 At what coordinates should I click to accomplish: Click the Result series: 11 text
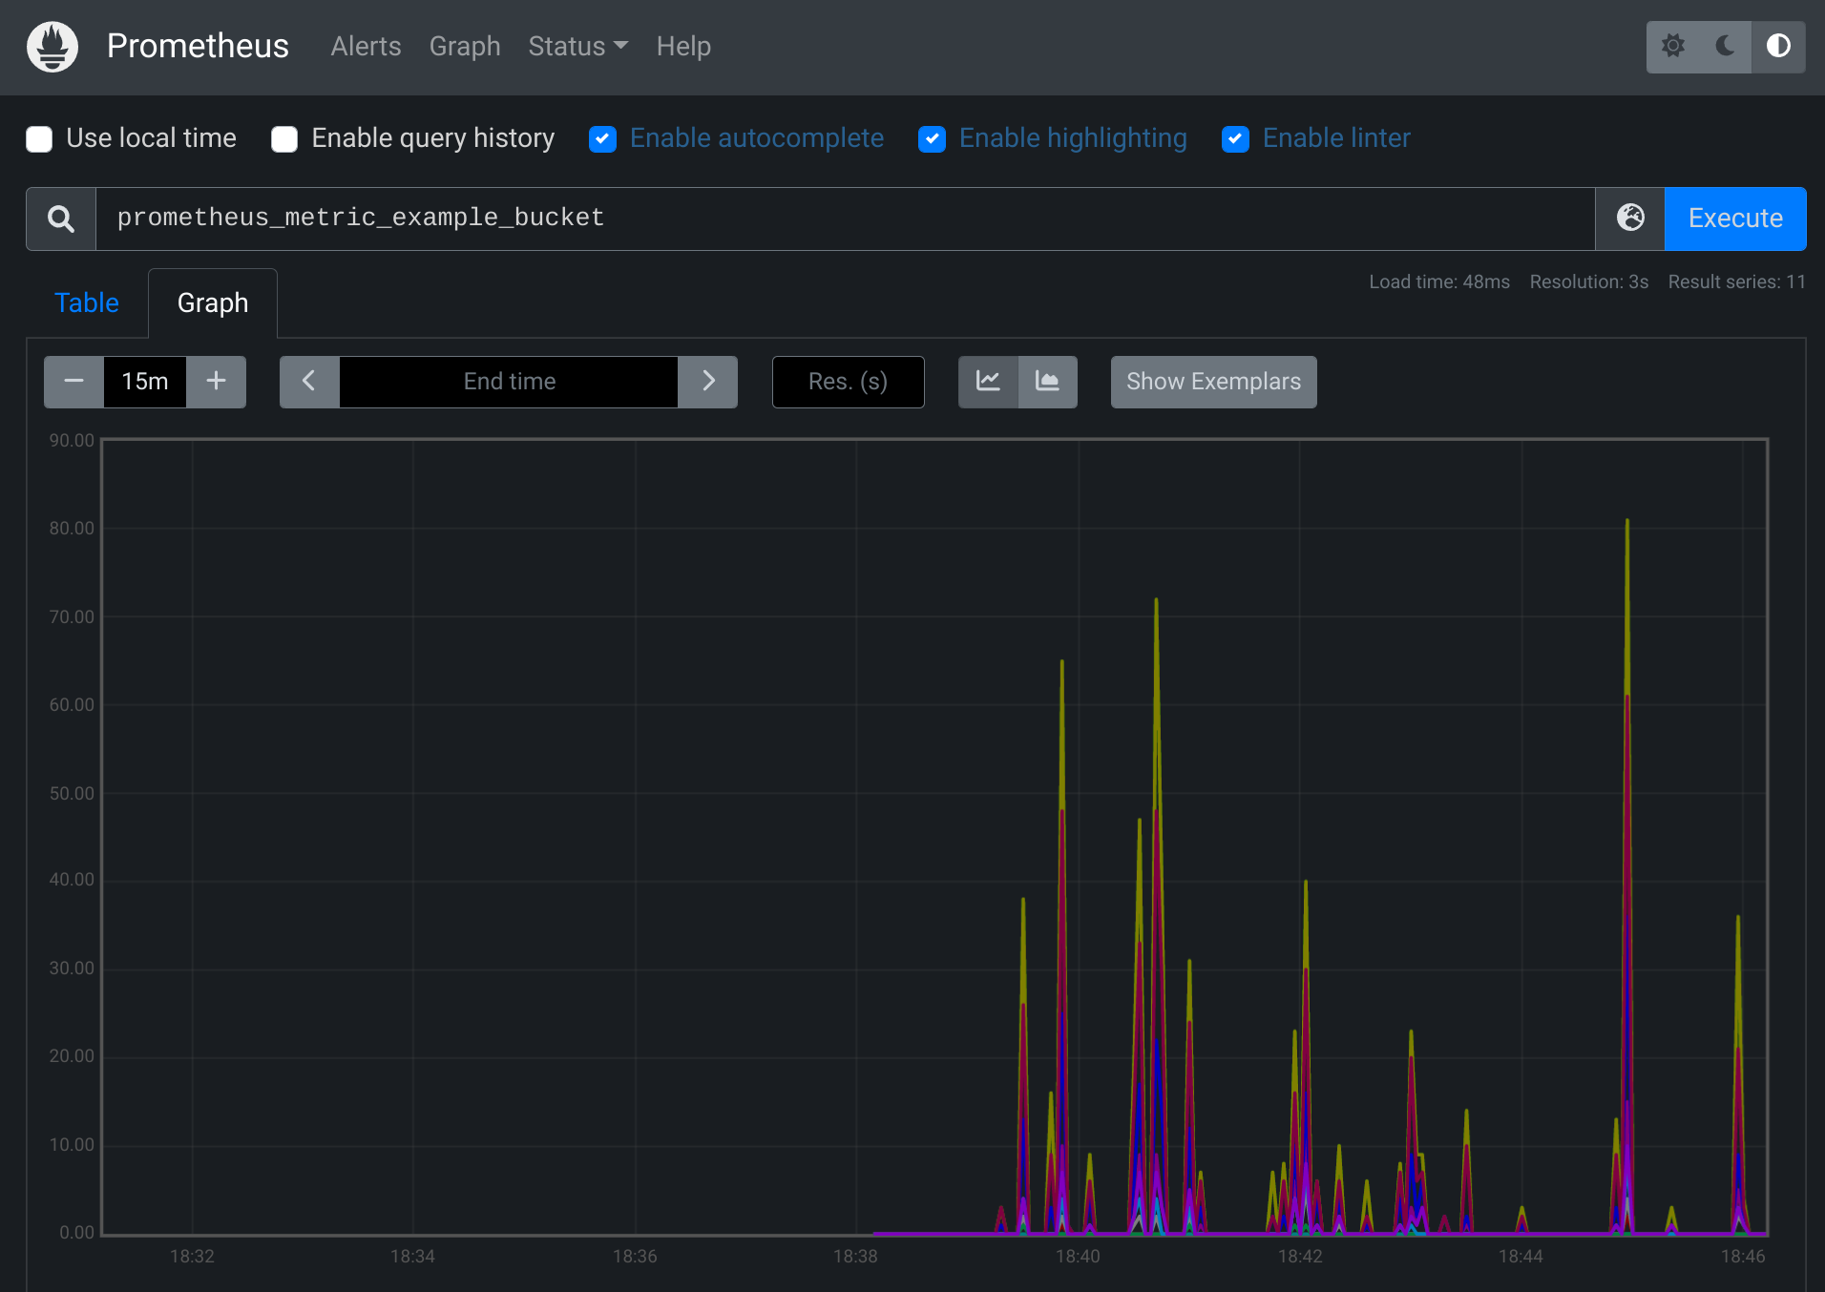point(1736,281)
